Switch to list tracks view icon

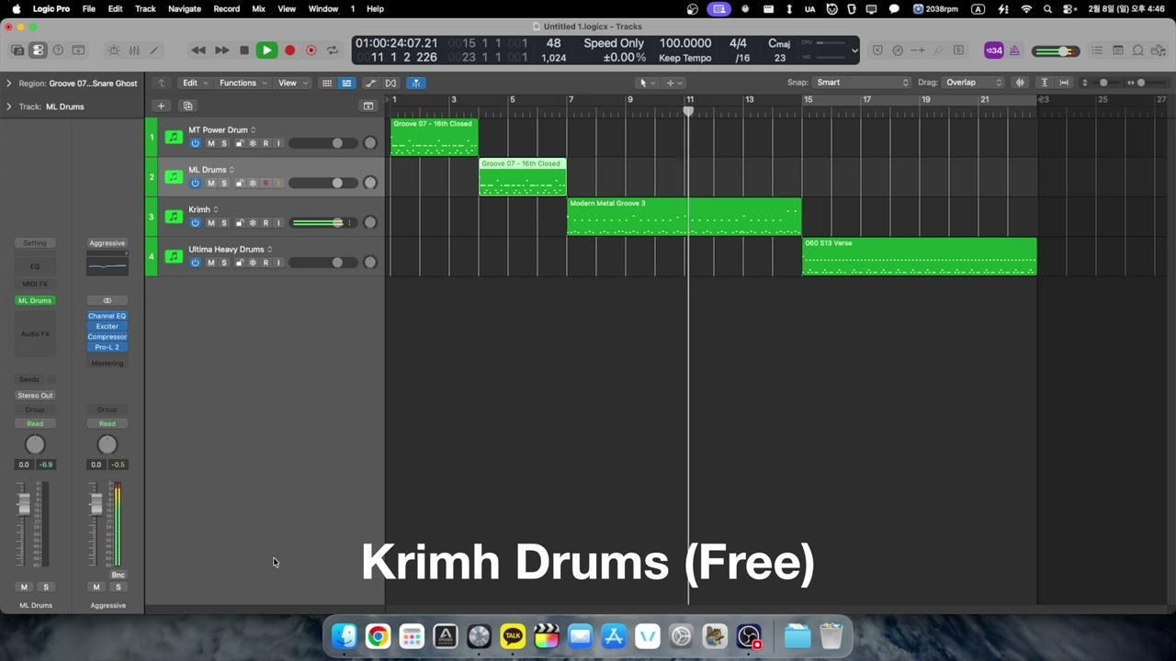(346, 83)
